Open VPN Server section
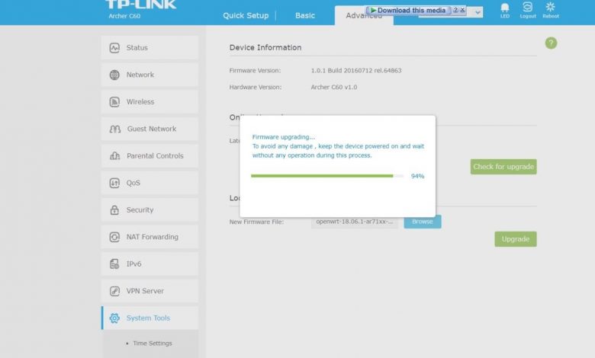This screenshot has height=358, width=595. 150,291
